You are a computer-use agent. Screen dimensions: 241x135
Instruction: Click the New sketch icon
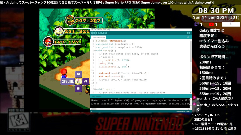99,33
